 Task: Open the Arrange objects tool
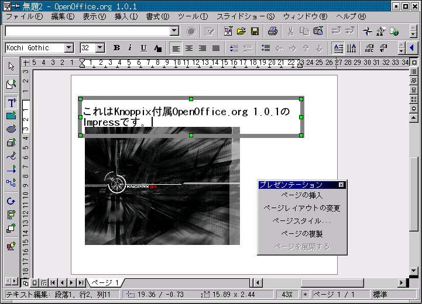11,228
